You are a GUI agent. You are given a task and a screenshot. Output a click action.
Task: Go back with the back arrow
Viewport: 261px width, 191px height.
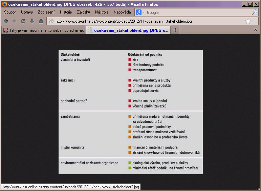[x=6, y=21]
